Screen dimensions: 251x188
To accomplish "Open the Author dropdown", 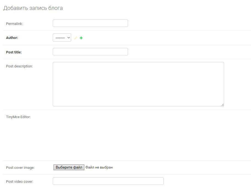I will 62,38.
